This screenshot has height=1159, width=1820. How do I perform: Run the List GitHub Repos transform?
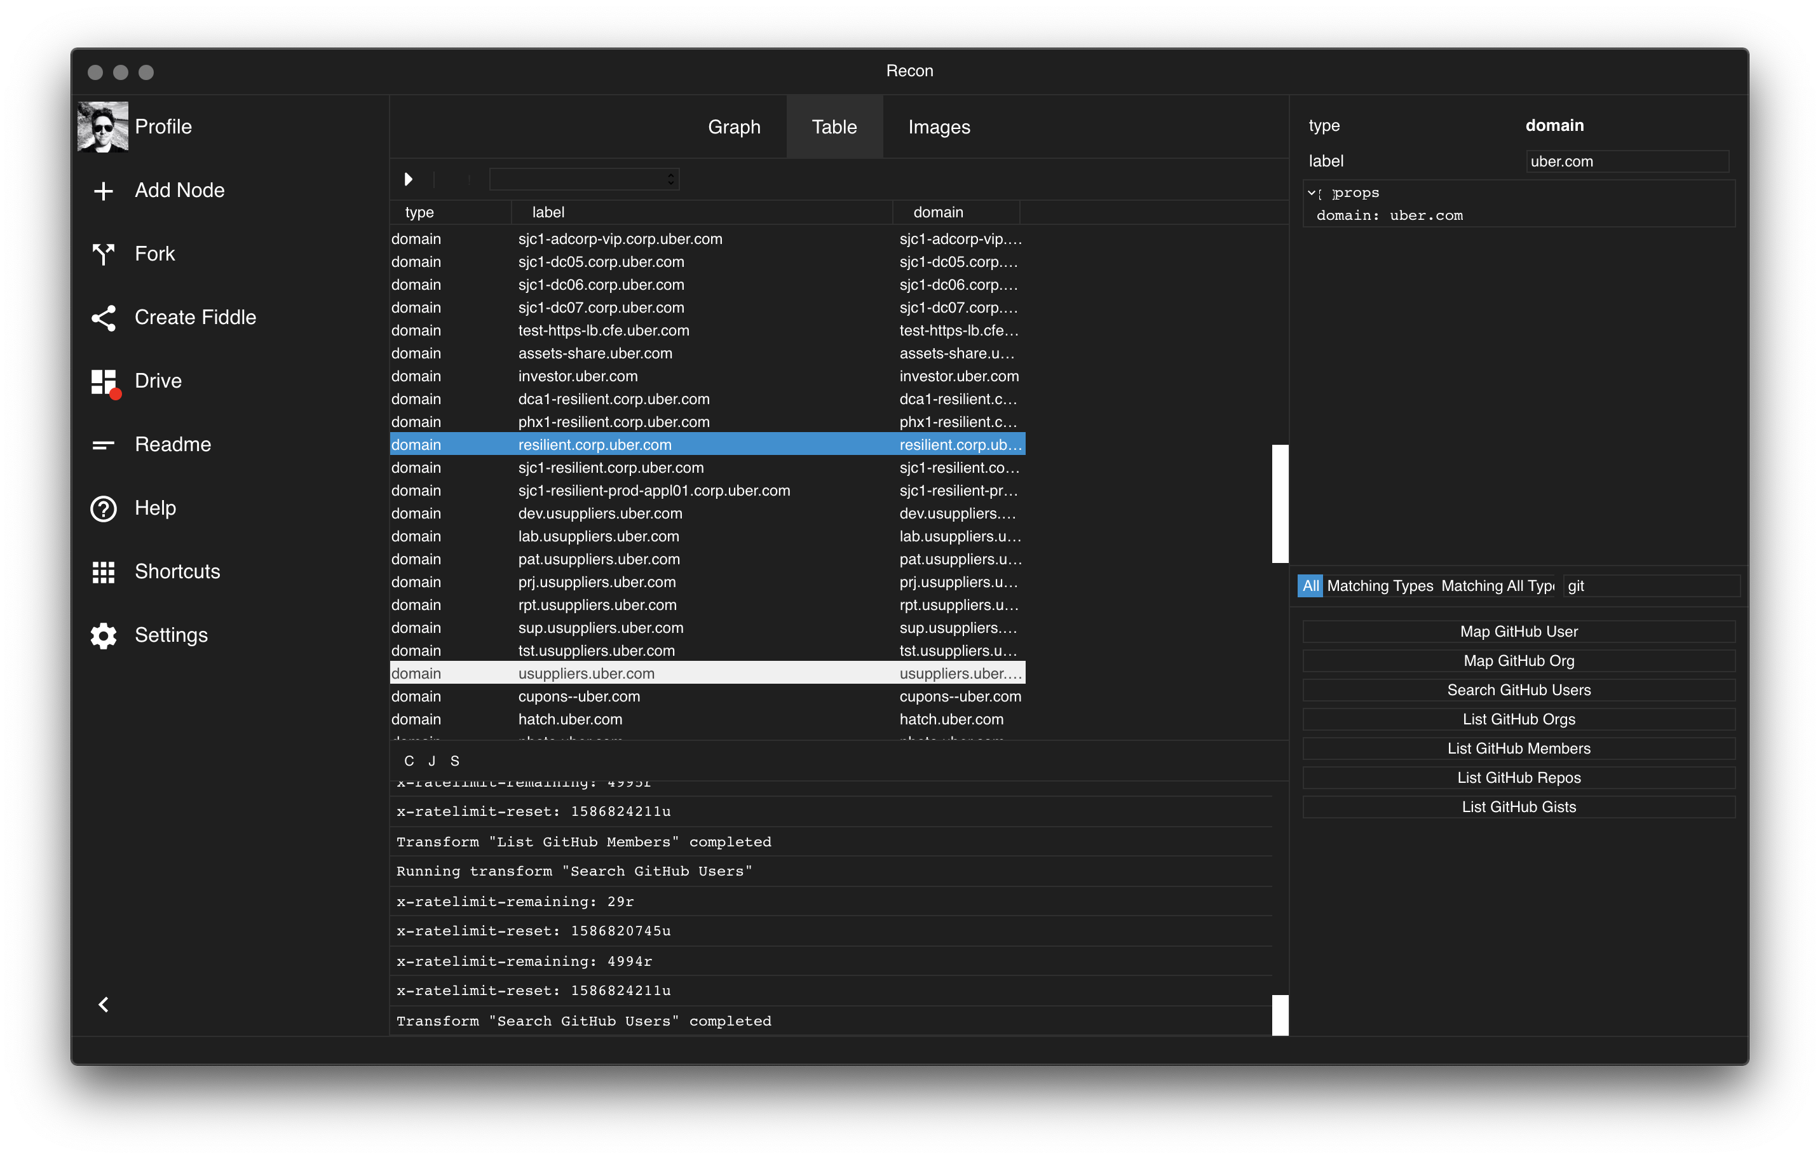pos(1518,778)
